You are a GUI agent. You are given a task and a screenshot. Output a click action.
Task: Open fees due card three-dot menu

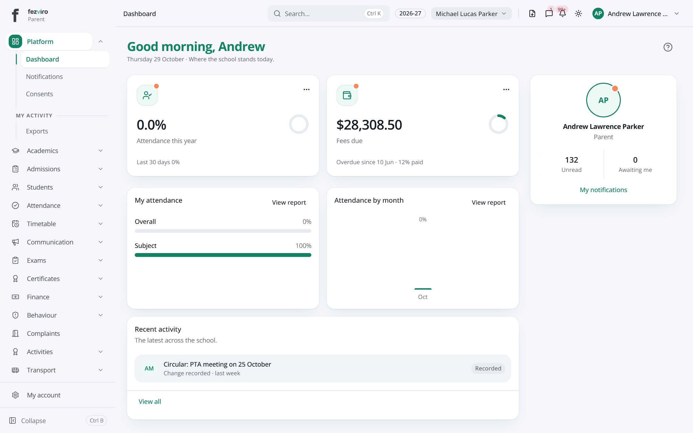(x=506, y=89)
